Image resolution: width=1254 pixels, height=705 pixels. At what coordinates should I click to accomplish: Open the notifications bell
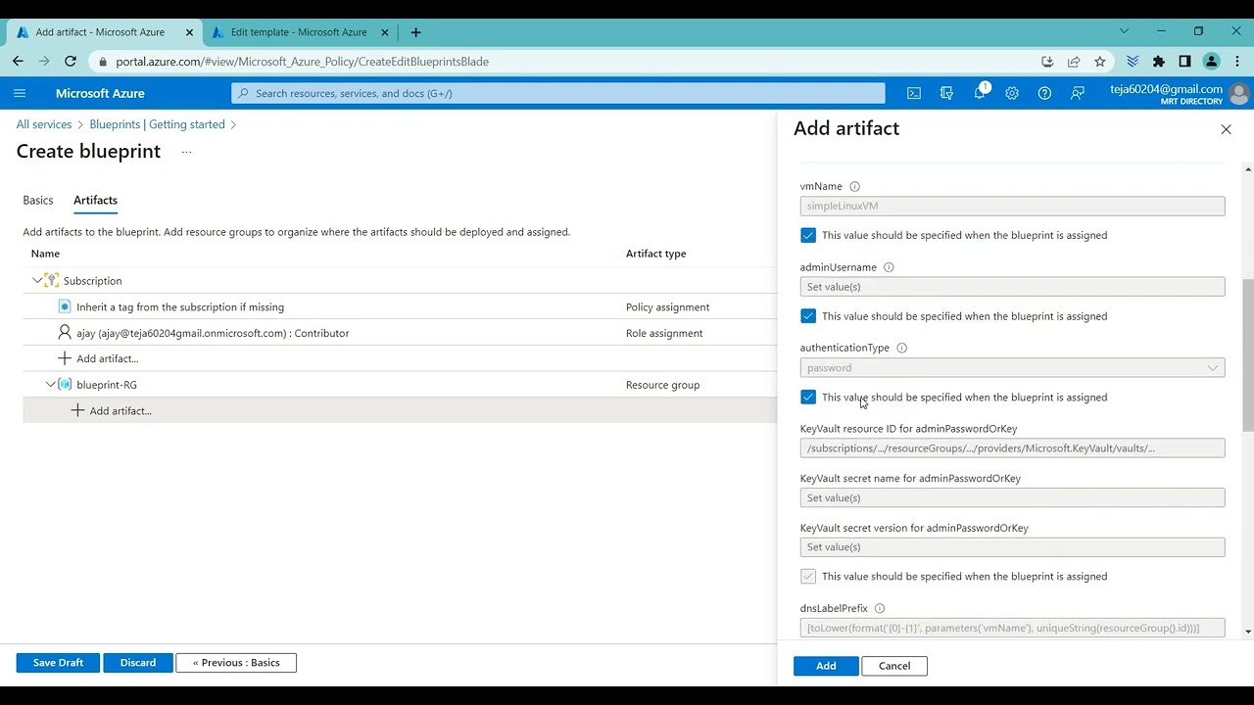[980, 93]
